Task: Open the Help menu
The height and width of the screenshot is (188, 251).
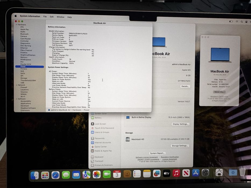Action: tap(69, 17)
